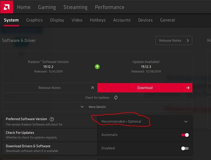Open the General settings tab
Image resolution: width=211 pixels, height=160 pixels.
pos(168,20)
